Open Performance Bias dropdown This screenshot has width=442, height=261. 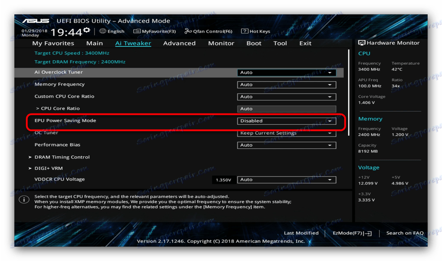coord(287,145)
